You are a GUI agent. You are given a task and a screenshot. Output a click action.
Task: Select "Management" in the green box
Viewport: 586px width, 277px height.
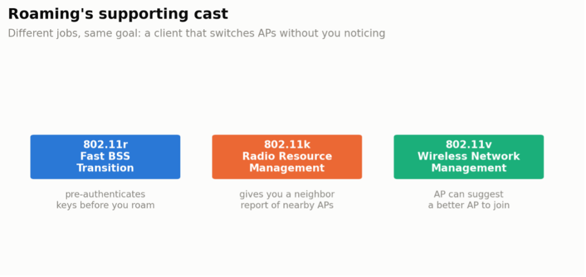[469, 168]
